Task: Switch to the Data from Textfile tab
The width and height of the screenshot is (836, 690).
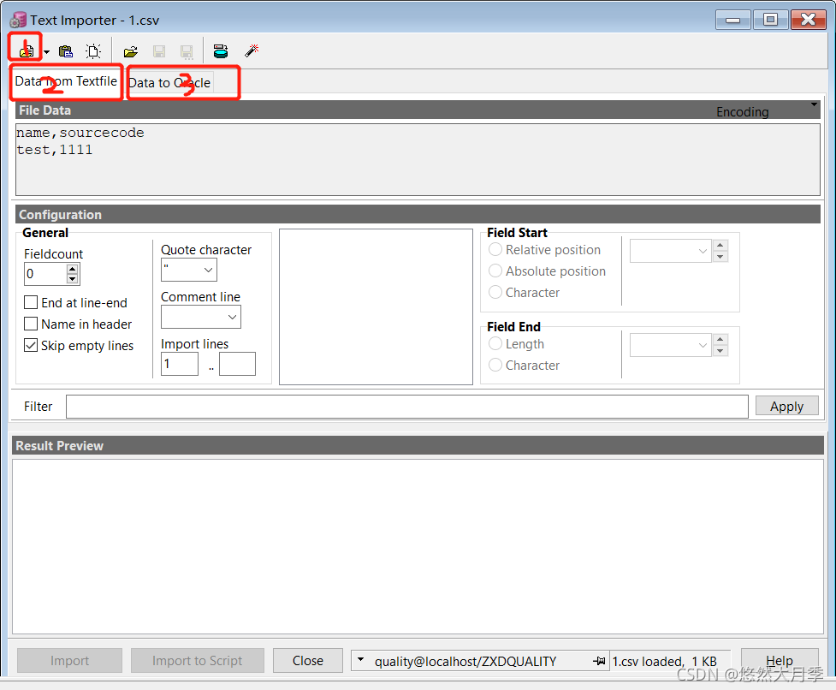Action: (66, 81)
